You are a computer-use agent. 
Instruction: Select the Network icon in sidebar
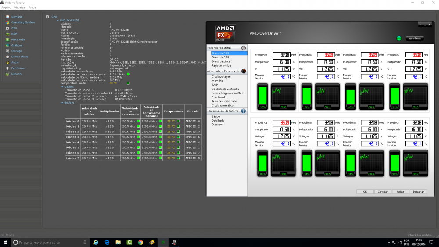point(7,74)
